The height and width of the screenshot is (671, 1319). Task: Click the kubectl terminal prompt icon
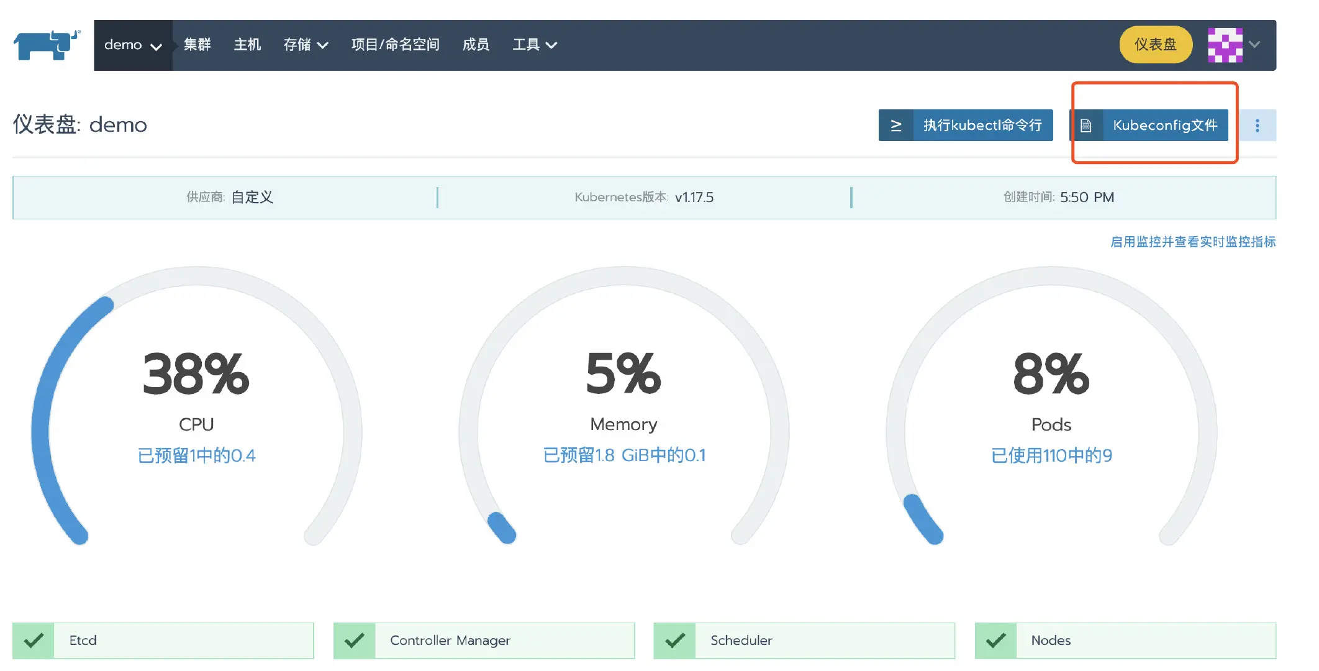coord(895,126)
